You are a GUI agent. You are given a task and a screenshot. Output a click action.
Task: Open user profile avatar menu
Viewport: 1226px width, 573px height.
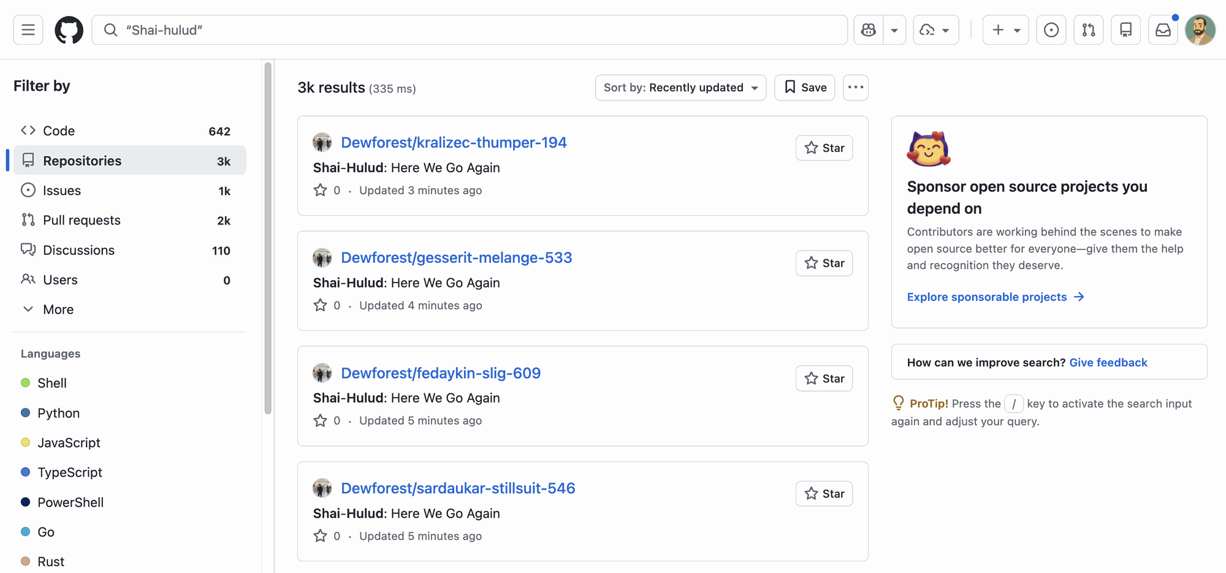1200,30
